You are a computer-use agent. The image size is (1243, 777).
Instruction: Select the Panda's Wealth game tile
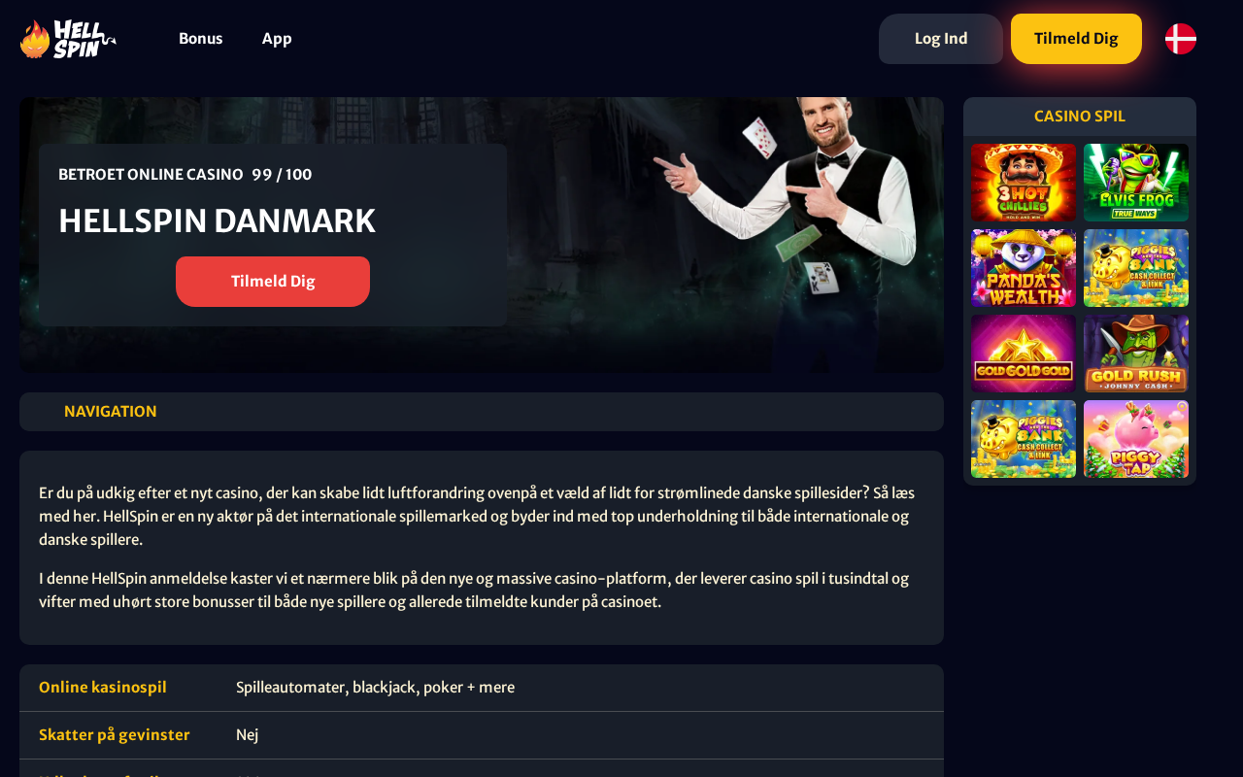click(1024, 268)
